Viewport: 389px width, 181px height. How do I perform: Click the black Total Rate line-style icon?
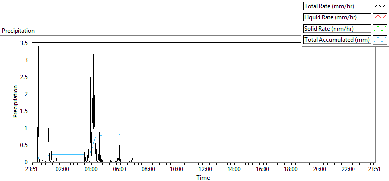380,6
